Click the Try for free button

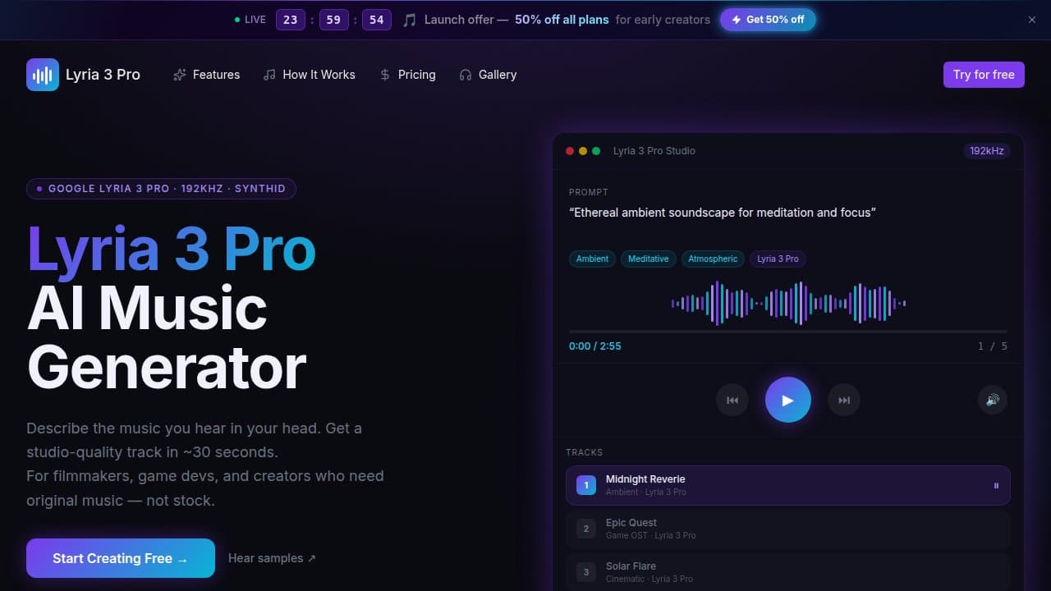[x=984, y=75]
